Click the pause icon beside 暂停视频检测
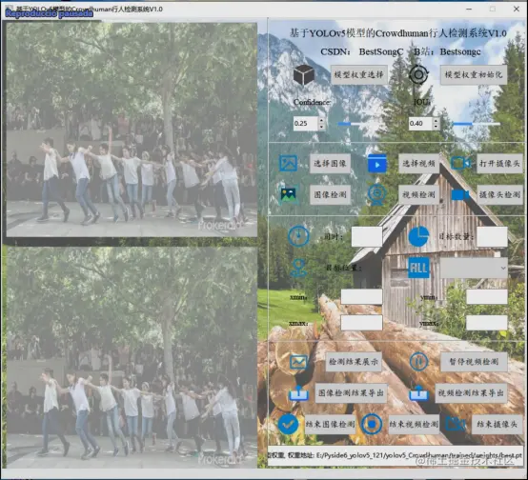This screenshot has height=480, width=528. pos(419,362)
